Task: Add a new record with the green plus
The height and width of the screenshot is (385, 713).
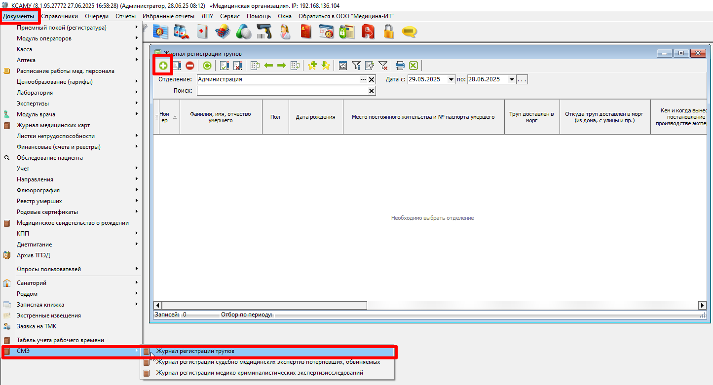Action: point(163,66)
